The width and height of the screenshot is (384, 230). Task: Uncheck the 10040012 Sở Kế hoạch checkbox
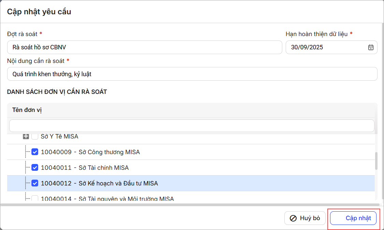35,183
